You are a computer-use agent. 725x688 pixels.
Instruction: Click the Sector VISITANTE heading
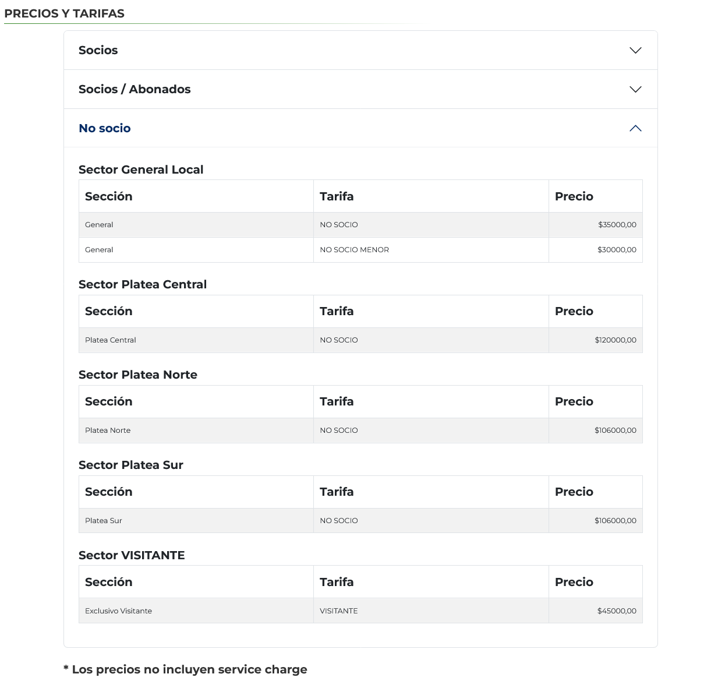tap(132, 556)
